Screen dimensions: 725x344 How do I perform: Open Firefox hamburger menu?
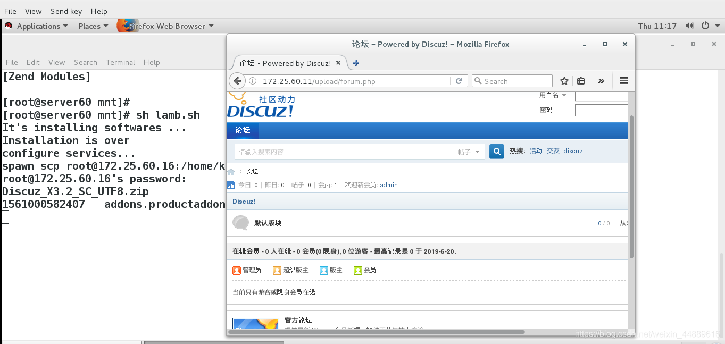pyautogui.click(x=624, y=81)
